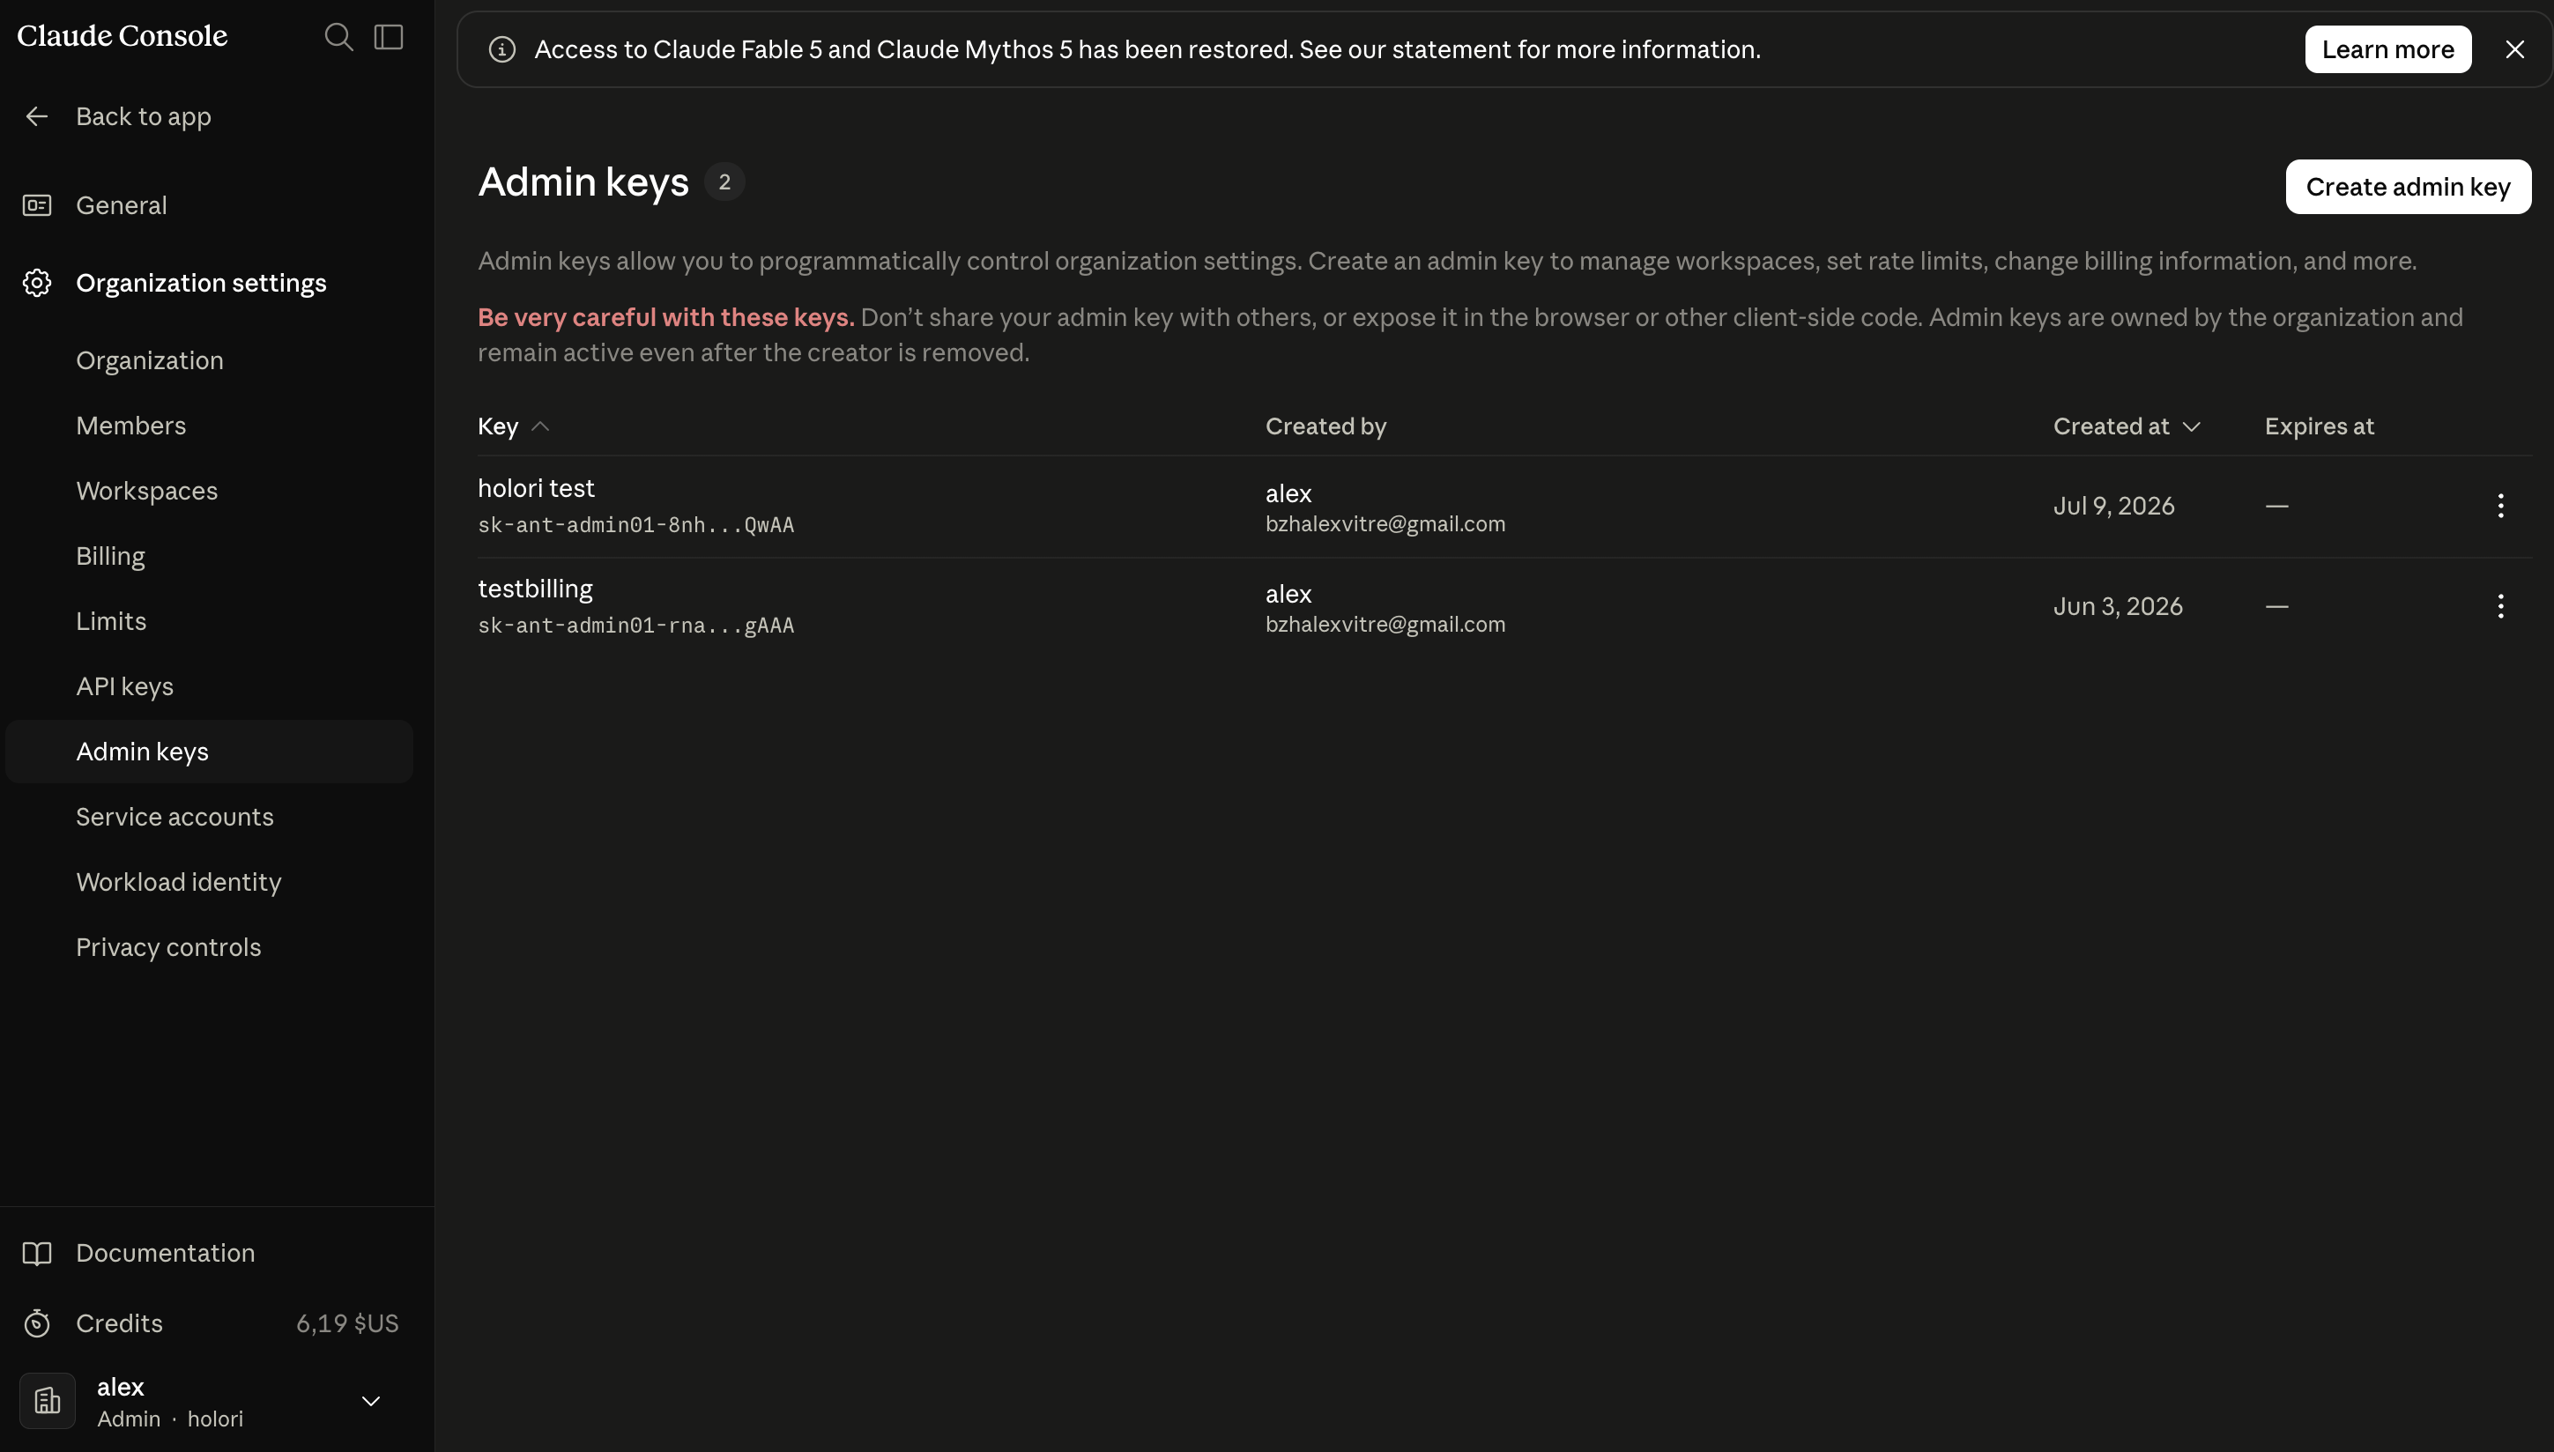
Task: Click creator name alex in holori test row
Action: click(x=1288, y=493)
